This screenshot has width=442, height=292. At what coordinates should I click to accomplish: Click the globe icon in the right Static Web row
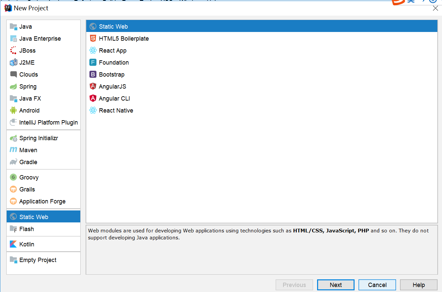point(93,27)
